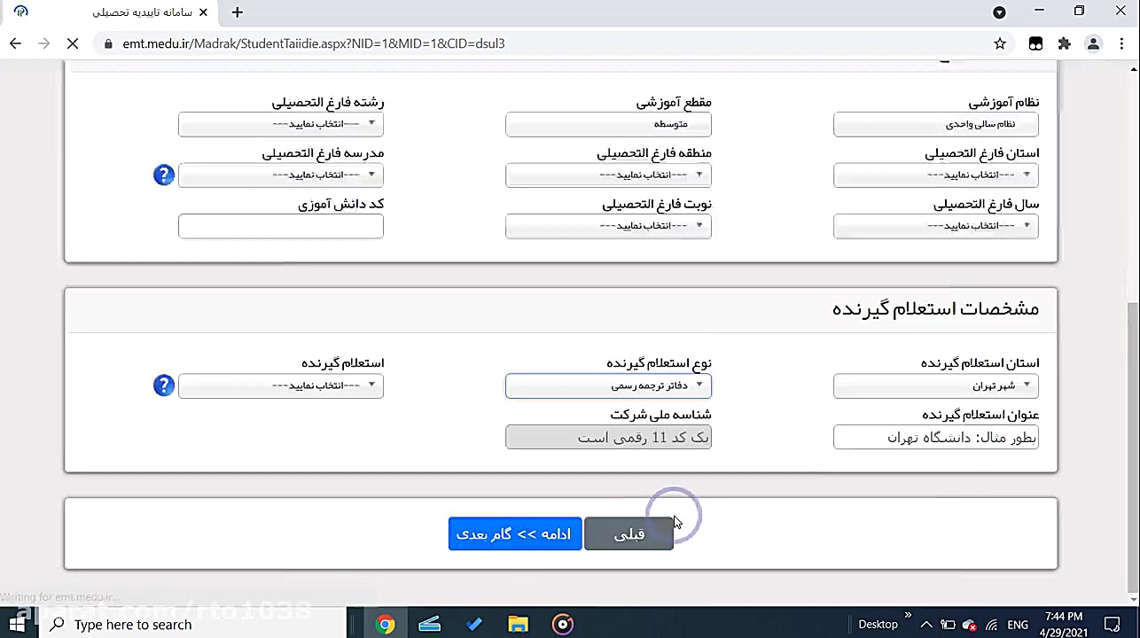1140x638 pixels.
Task: Click the help icon beside استعلام گیرنده
Action: (163, 385)
